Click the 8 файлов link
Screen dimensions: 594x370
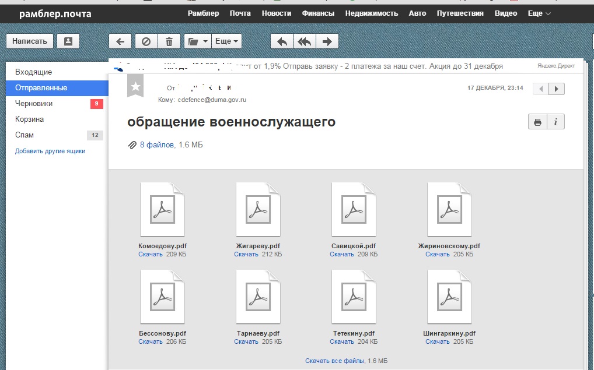(157, 145)
